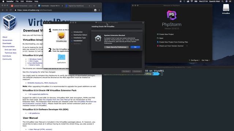
Task: Click OK in System Extension Blocked dialog
Action: pyautogui.click(x=135, y=47)
